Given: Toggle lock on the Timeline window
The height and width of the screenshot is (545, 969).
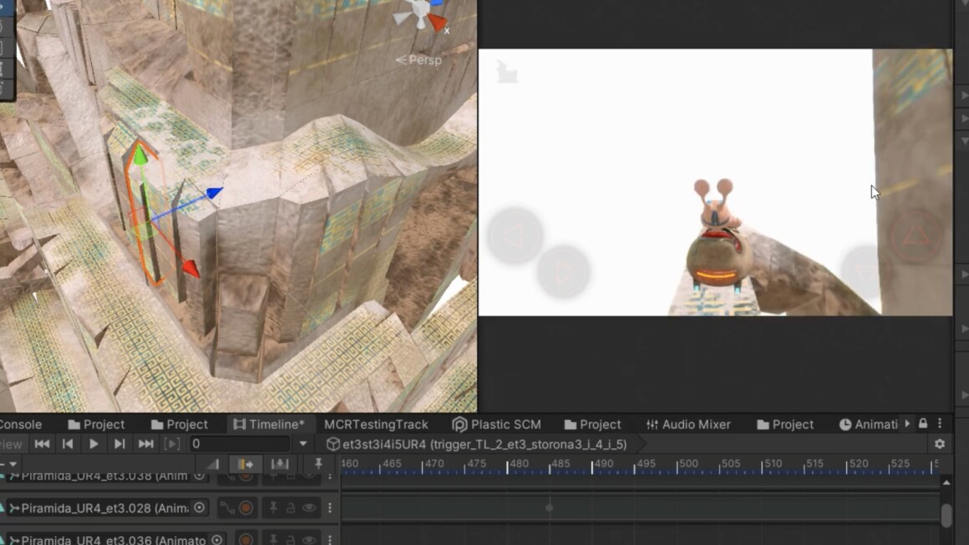Looking at the screenshot, I should pos(923,424).
